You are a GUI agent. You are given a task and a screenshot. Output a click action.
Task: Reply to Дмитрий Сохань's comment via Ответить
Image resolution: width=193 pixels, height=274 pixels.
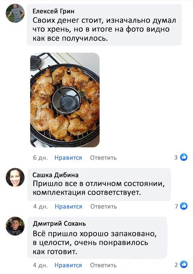[103, 265]
